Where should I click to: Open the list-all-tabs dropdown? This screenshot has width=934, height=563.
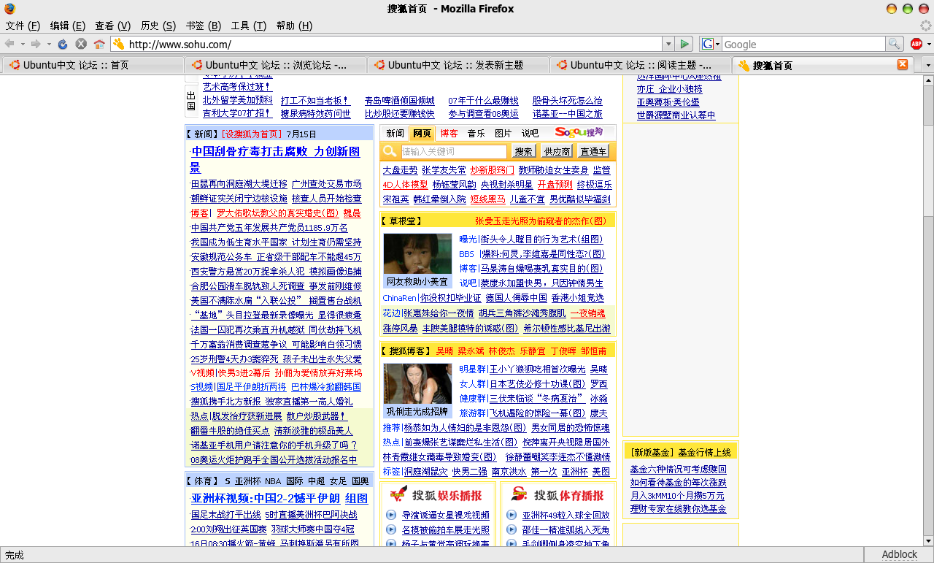927,65
